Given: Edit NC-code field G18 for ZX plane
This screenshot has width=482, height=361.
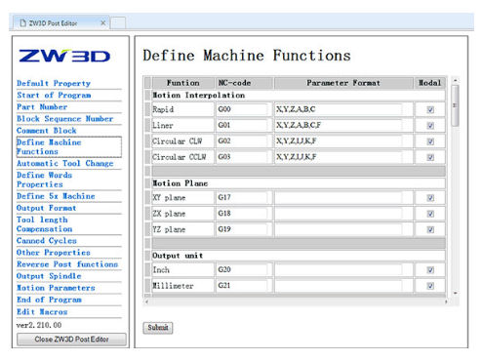Looking at the screenshot, I should click(242, 214).
